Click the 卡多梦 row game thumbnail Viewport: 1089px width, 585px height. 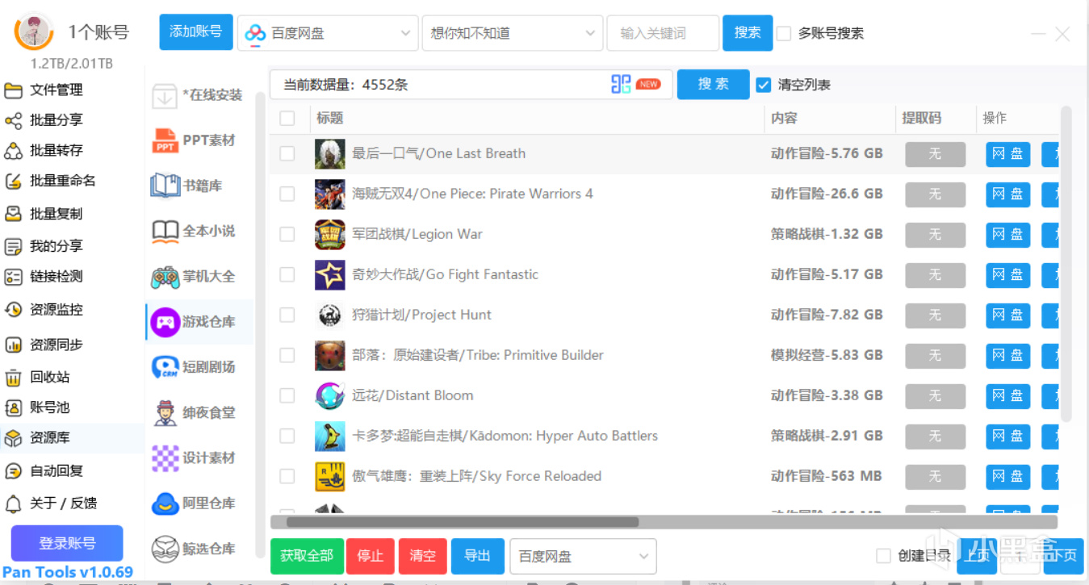[x=330, y=436]
